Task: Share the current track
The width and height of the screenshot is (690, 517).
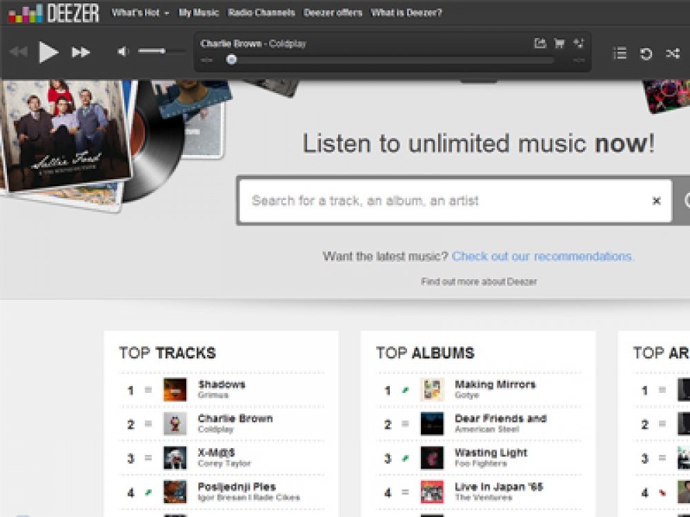Action: tap(540, 43)
